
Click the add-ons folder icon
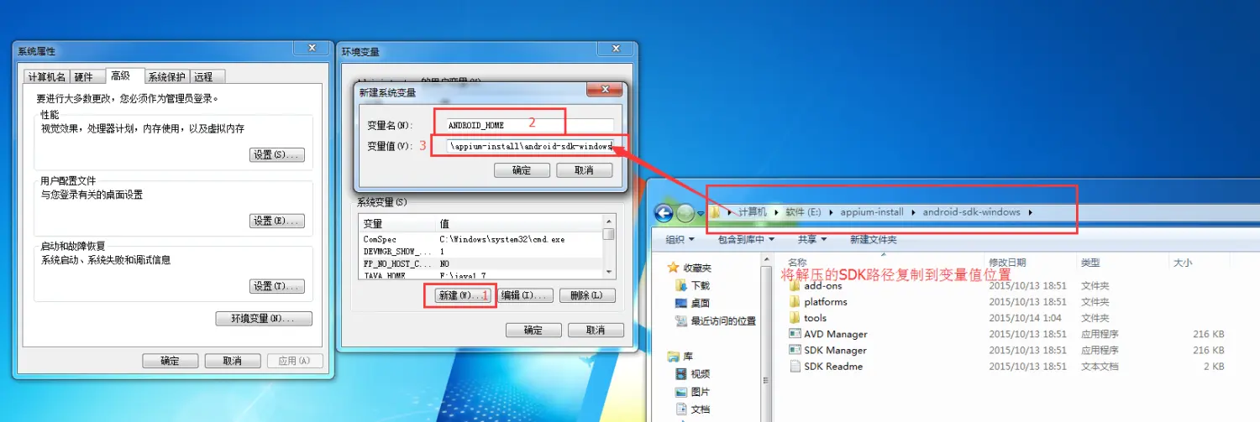[x=795, y=285]
